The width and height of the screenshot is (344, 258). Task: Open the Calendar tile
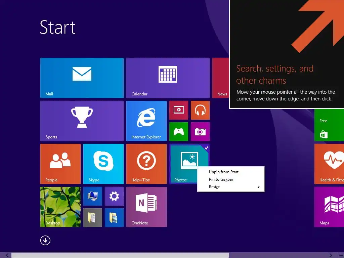168,78
